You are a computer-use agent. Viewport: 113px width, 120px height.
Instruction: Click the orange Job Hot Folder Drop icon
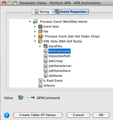(40, 36)
